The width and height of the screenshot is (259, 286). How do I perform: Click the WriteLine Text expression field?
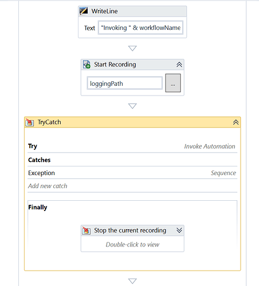tap(140, 27)
